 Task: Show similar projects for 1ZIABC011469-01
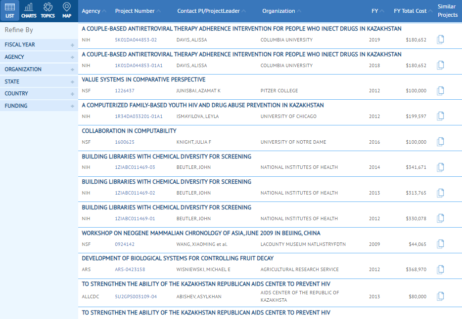click(440, 218)
